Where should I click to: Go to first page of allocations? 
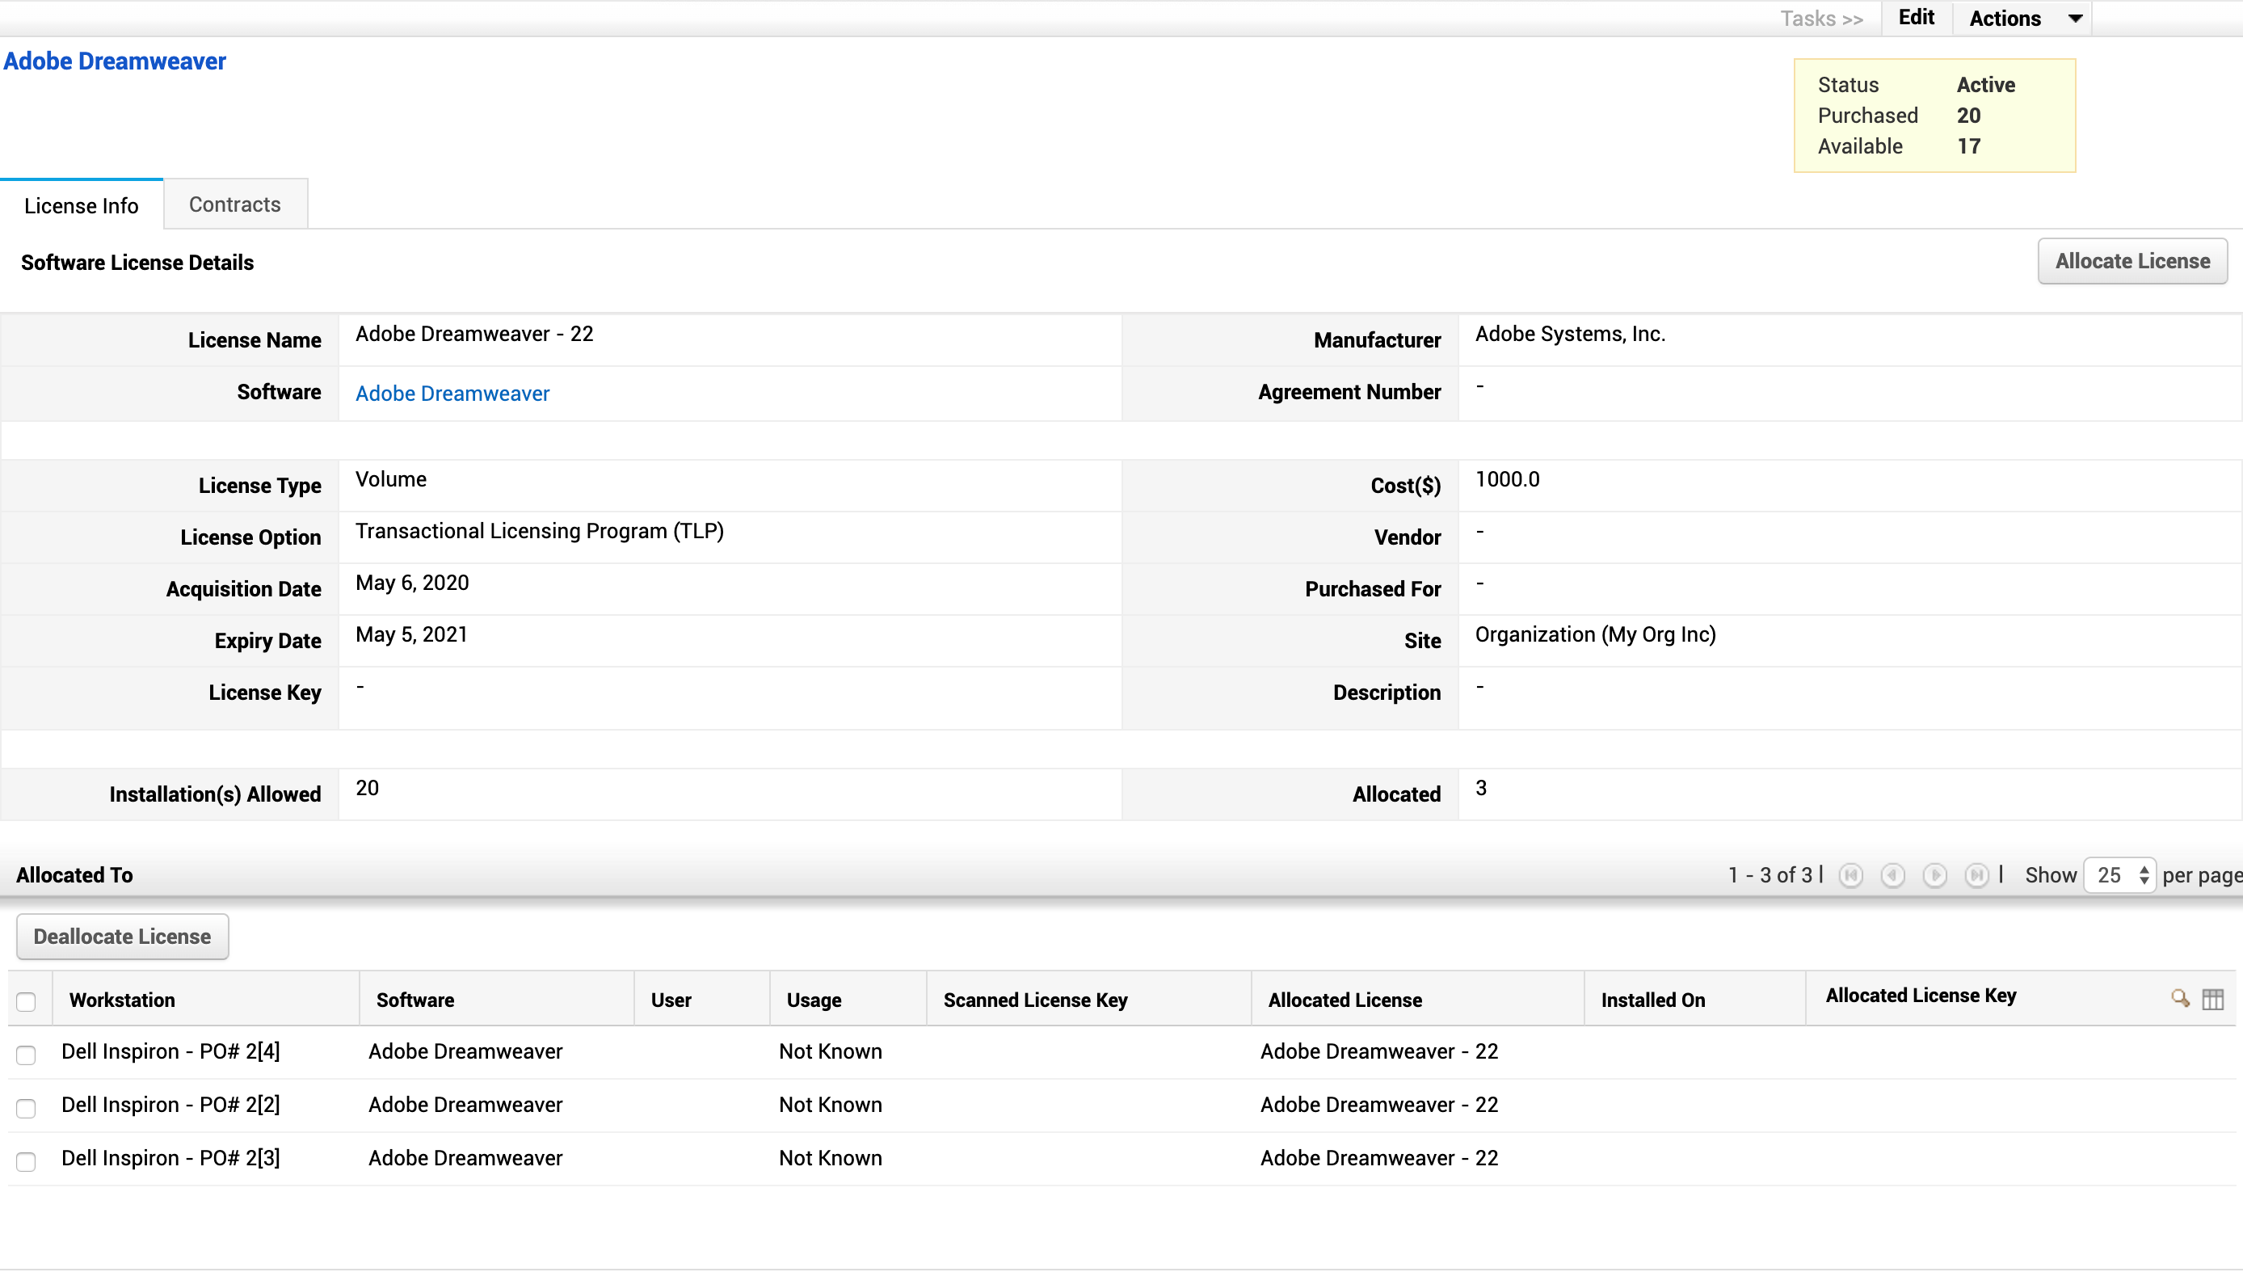1851,875
